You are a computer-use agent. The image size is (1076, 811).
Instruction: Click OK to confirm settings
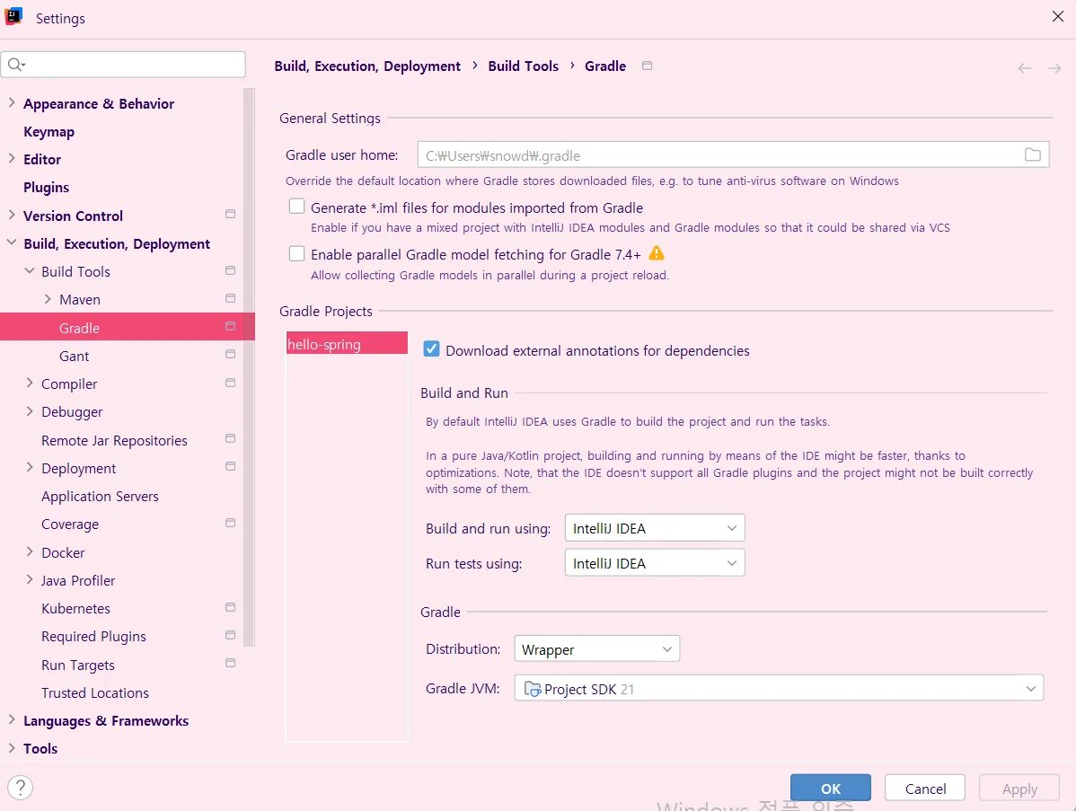(x=830, y=788)
